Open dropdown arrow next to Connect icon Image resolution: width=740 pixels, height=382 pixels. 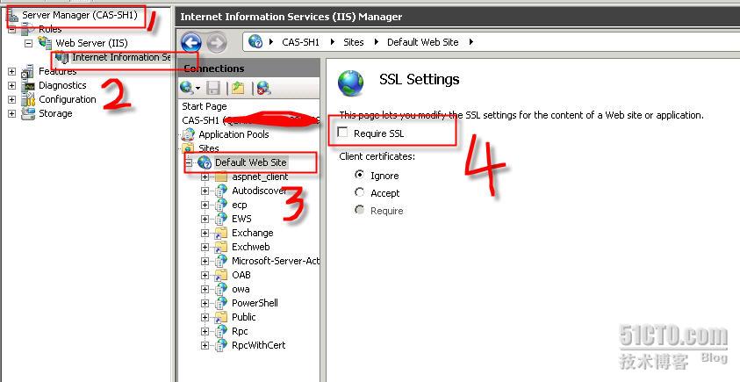point(198,89)
